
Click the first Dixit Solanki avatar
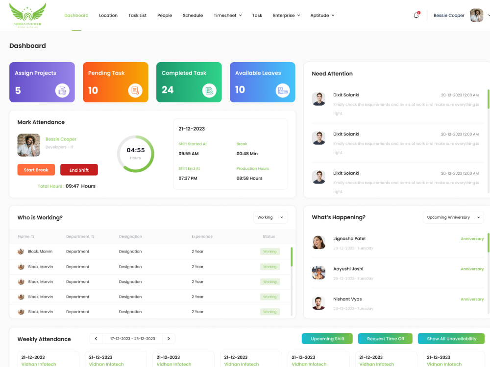(318, 99)
